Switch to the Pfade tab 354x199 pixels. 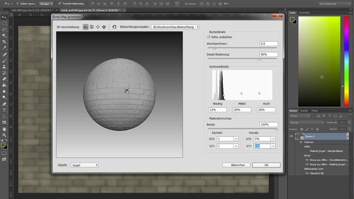point(315,111)
